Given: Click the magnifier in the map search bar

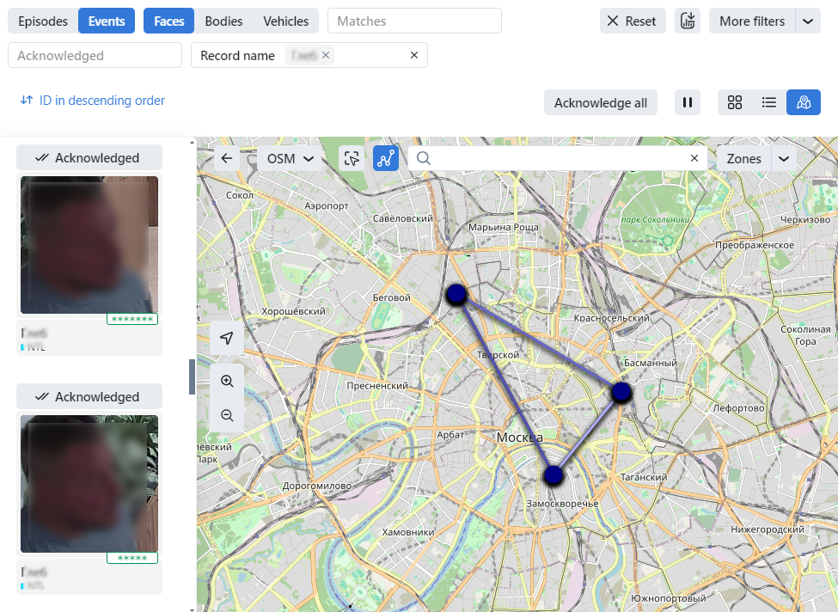Looking at the screenshot, I should 423,158.
